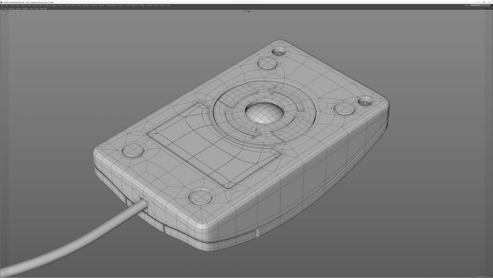Click the toggle active view icon
493x278 pixels.
click(491, 9)
